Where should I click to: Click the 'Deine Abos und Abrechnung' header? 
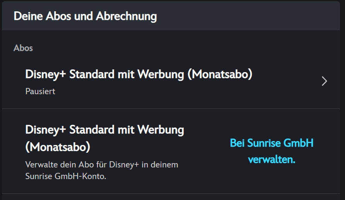click(85, 16)
